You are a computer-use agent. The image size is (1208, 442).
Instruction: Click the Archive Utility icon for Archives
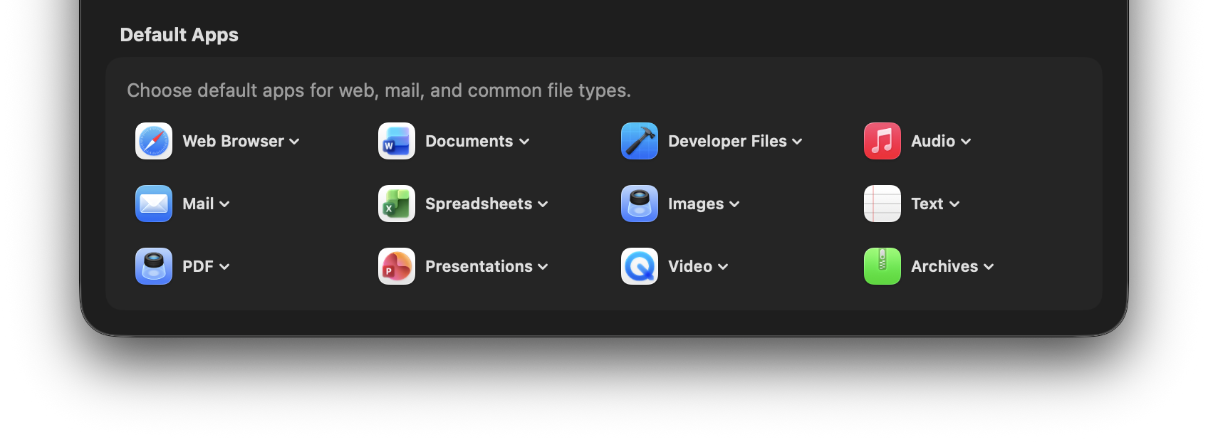882,266
